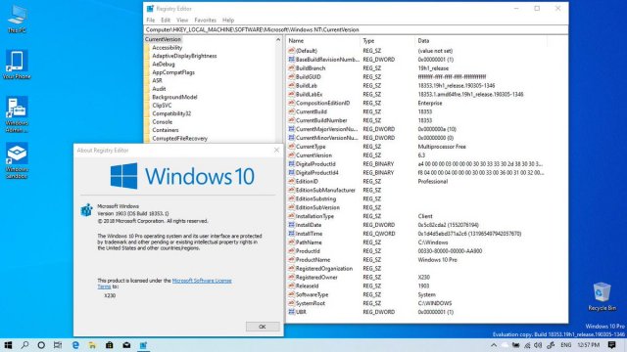Select the ClipSVC registry key

tap(162, 106)
